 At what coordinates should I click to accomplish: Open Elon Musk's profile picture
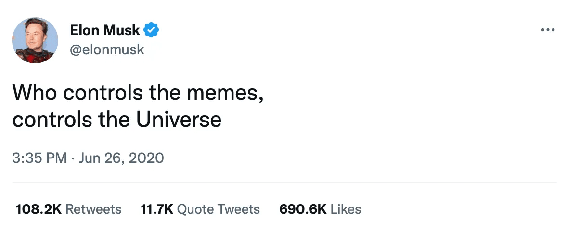click(x=35, y=40)
